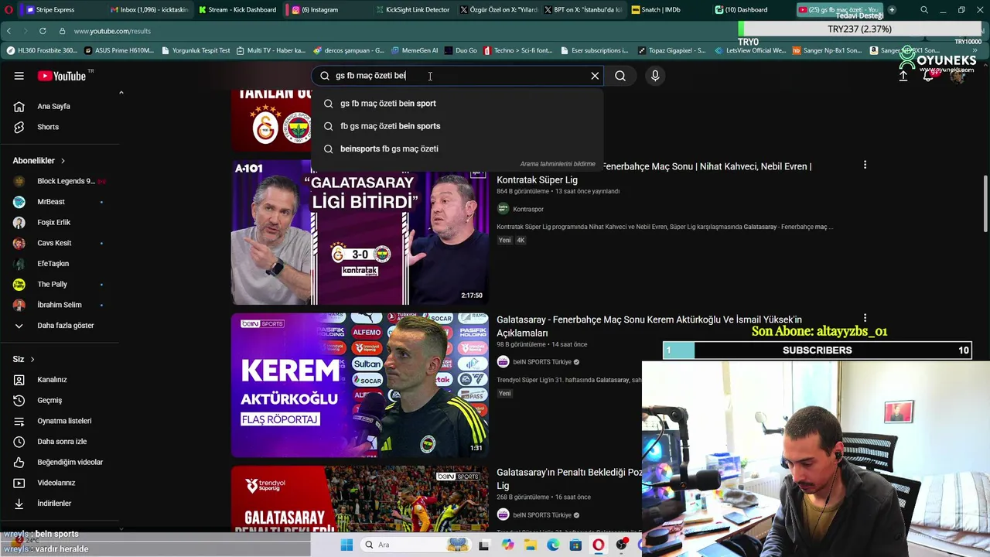Open the MemeGen AI bookmark
This screenshot has width=990, height=557.
(415, 50)
